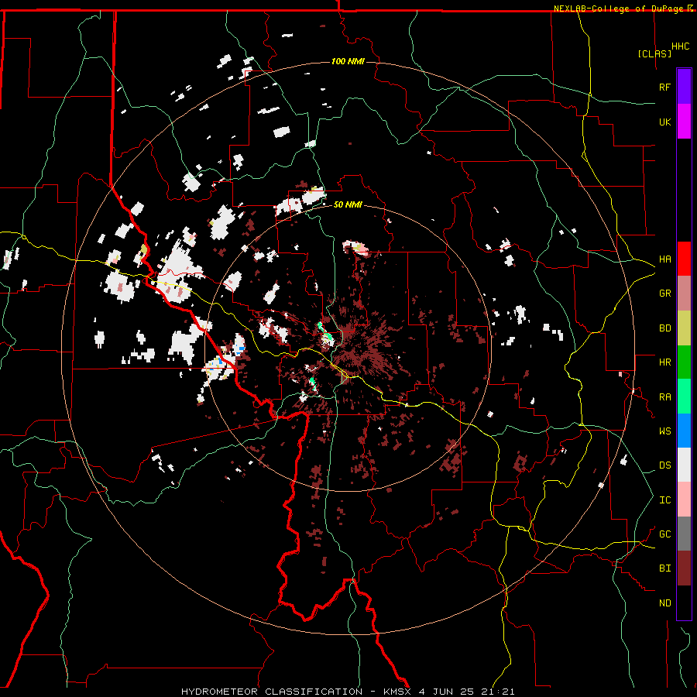Click the ND legend label
The height and width of the screenshot is (697, 697).
coord(664,603)
